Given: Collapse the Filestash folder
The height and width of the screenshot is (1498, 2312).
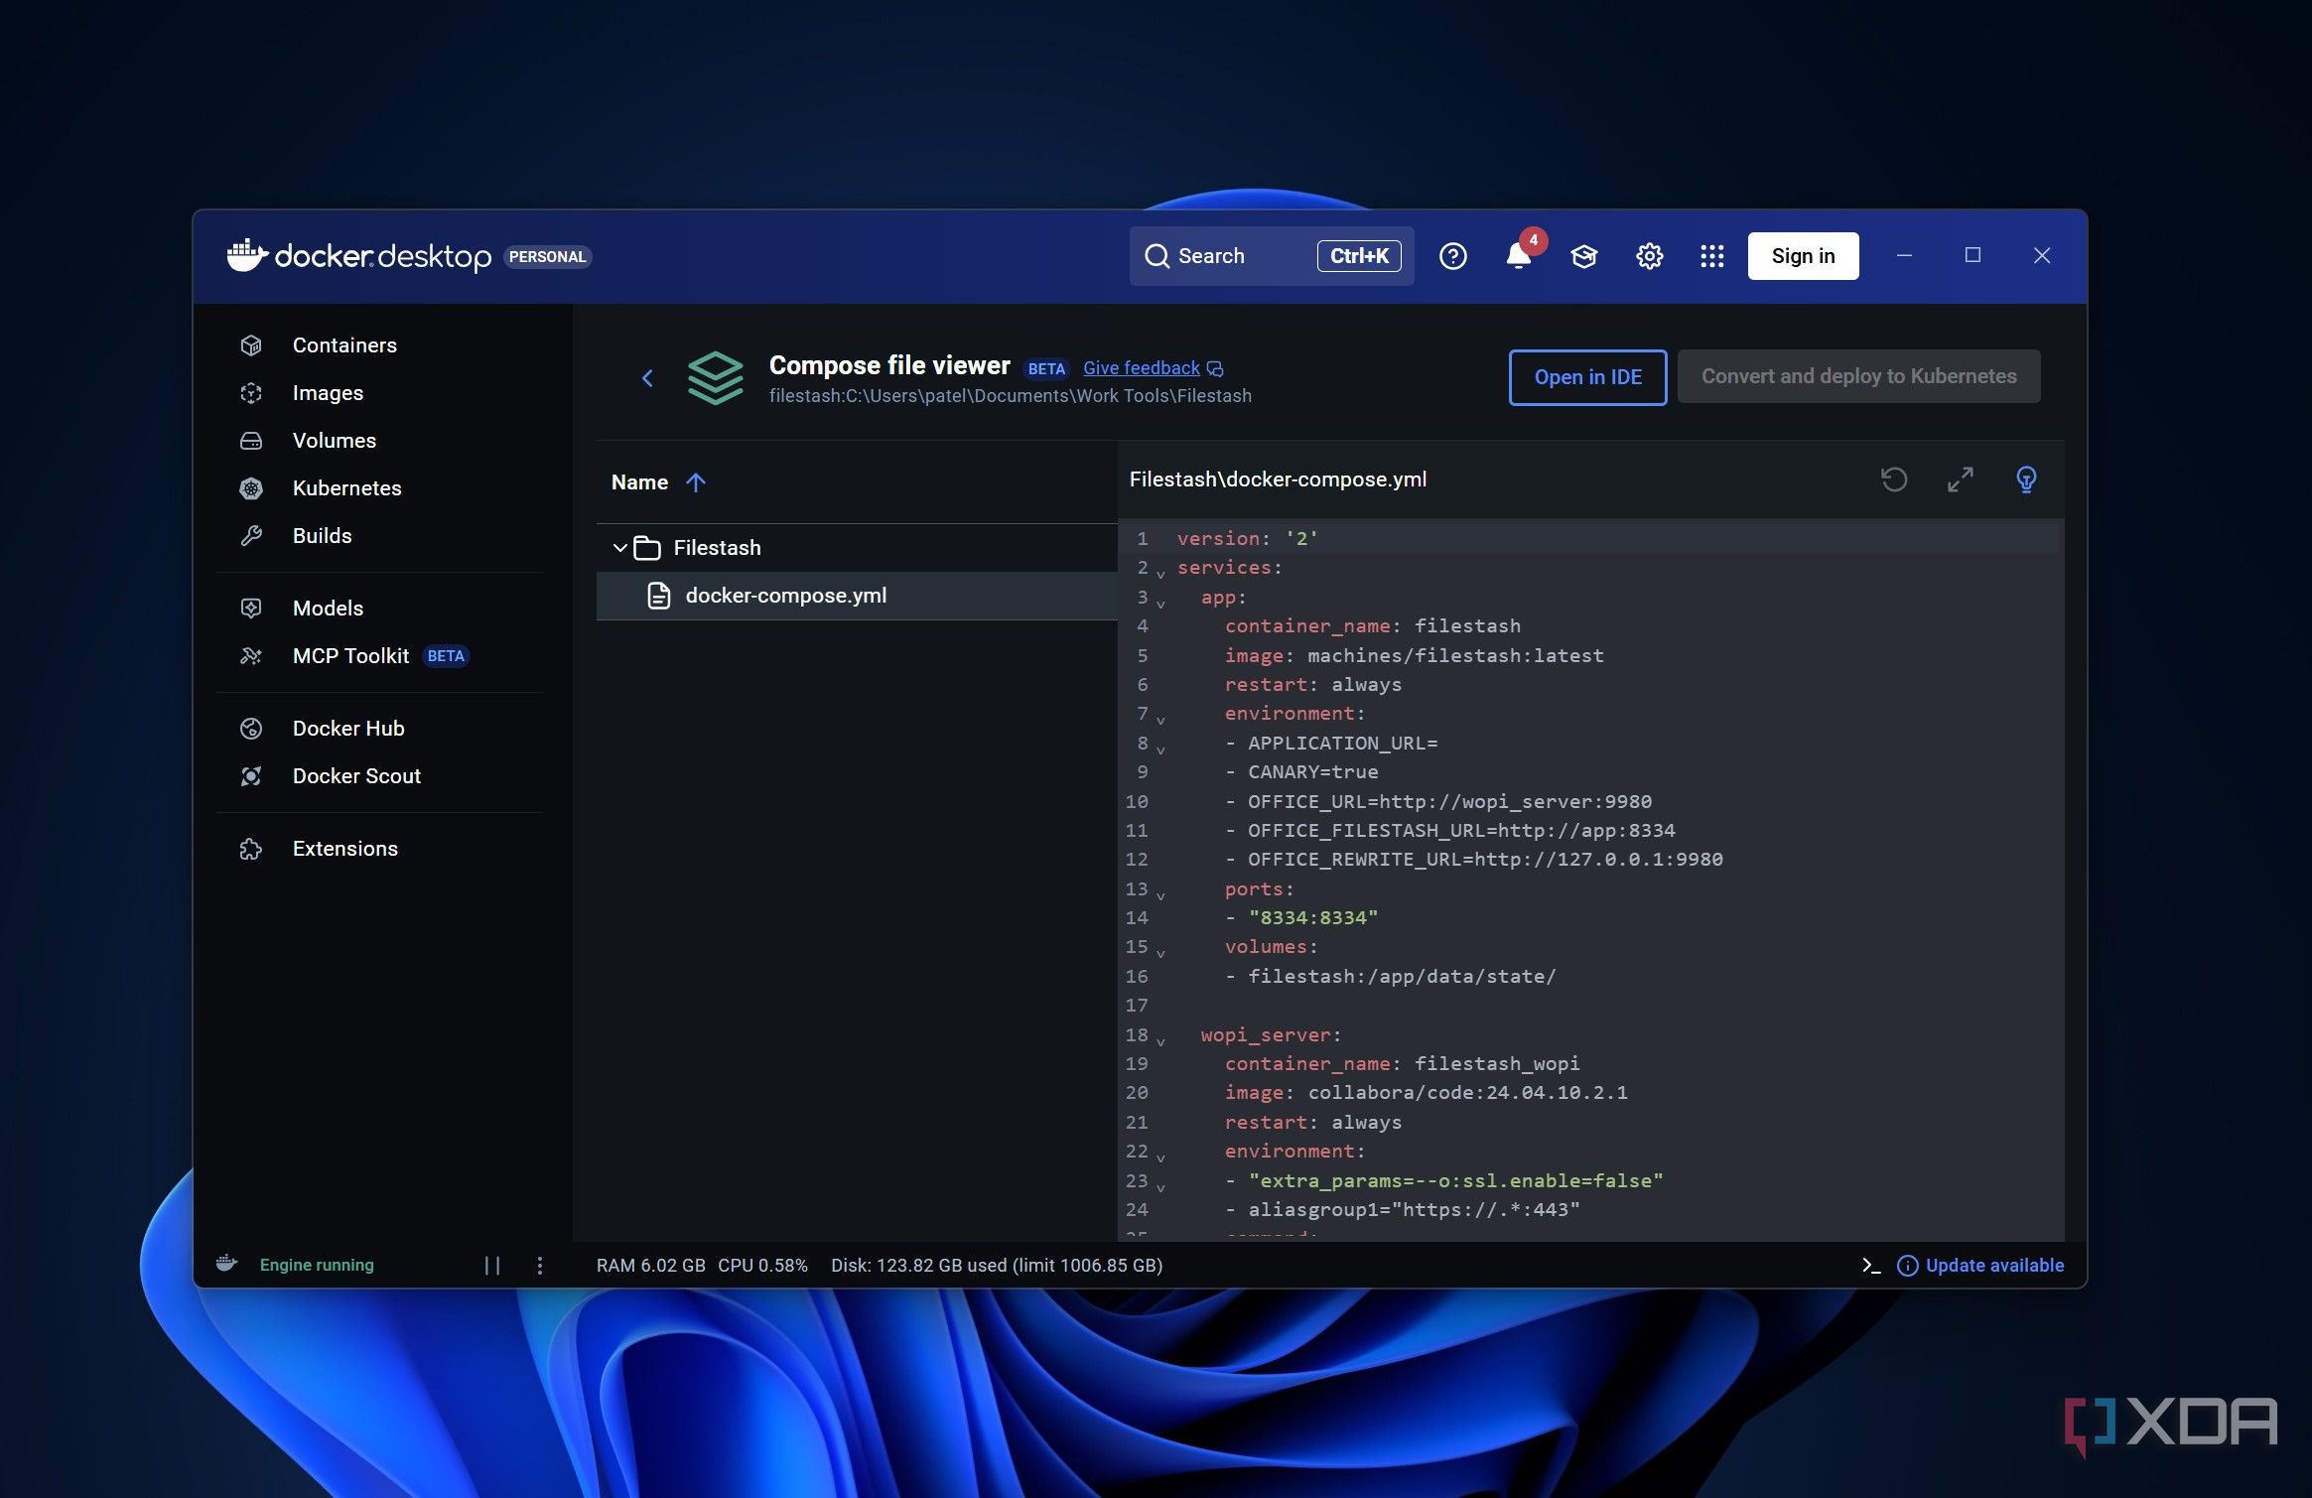Looking at the screenshot, I should tap(619, 548).
